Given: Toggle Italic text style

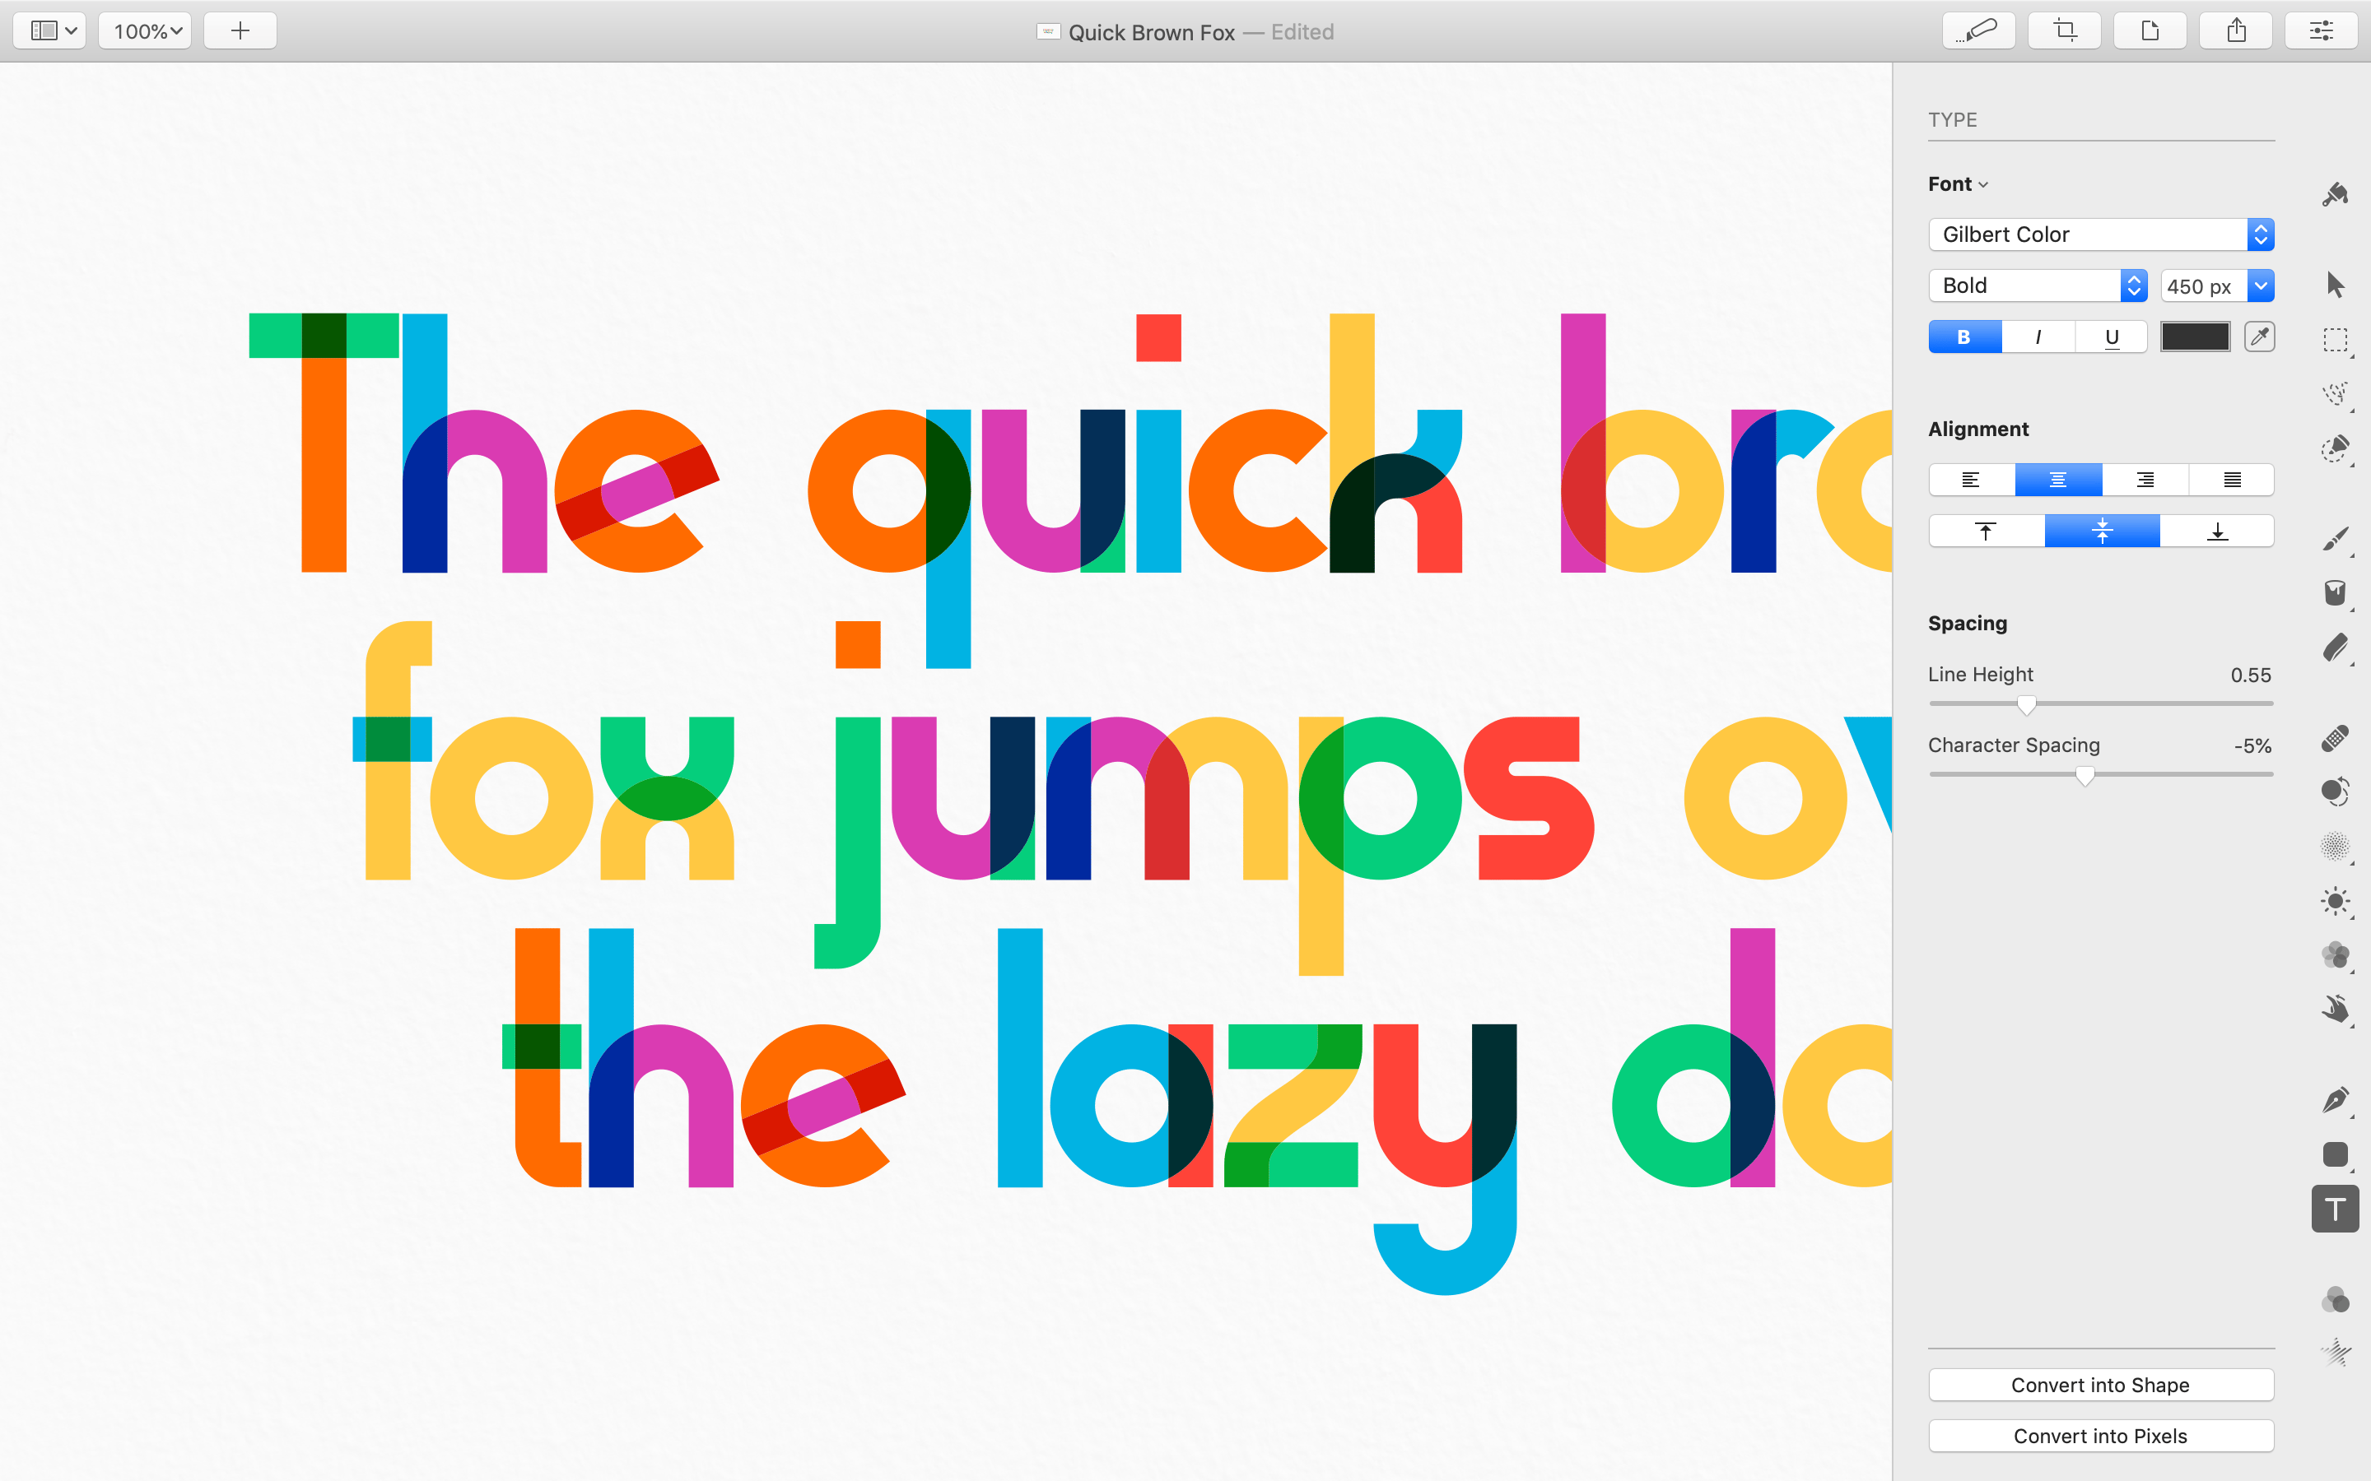Looking at the screenshot, I should pos(2038,337).
